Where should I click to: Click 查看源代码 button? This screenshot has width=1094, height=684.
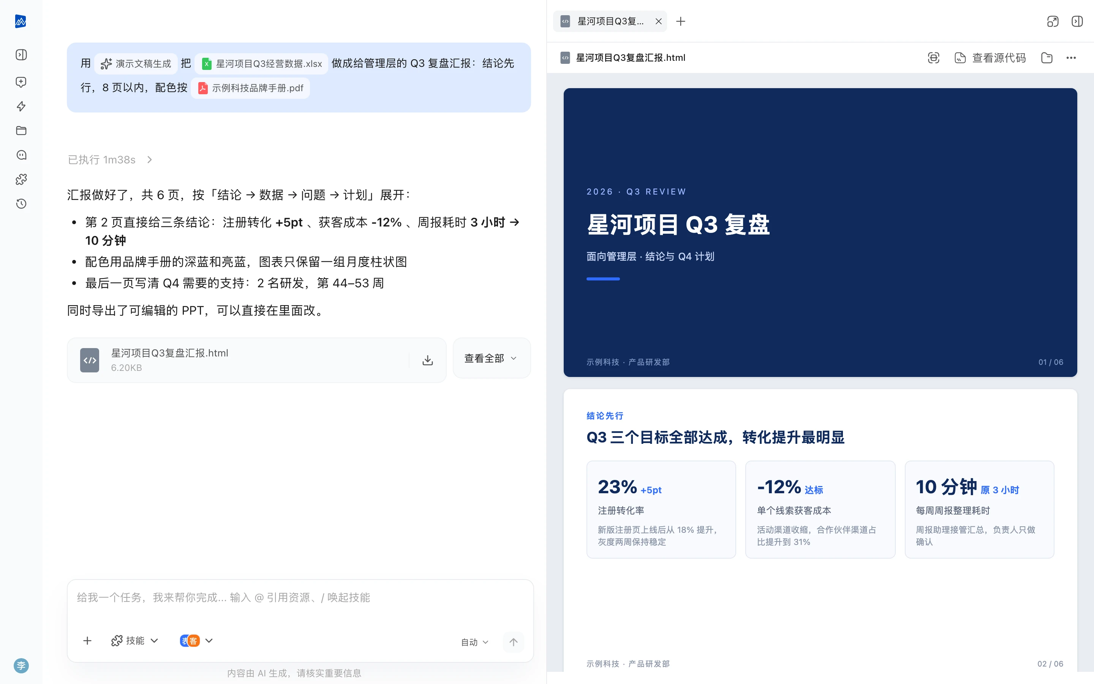[990, 58]
